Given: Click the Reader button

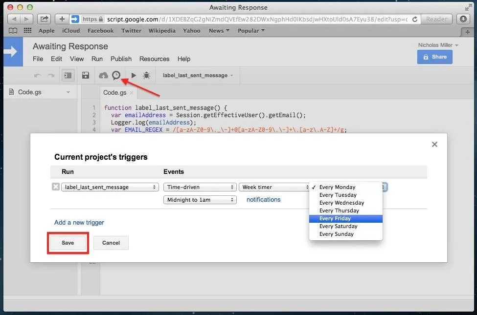Looking at the screenshot, I should click(436, 19).
